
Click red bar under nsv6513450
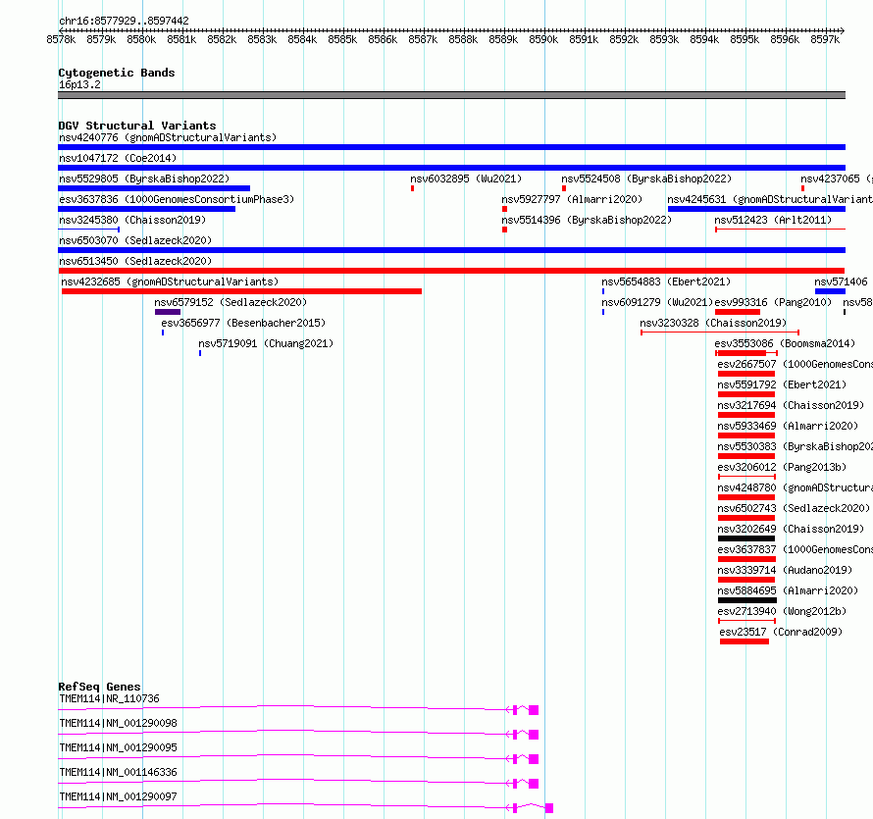(x=451, y=271)
